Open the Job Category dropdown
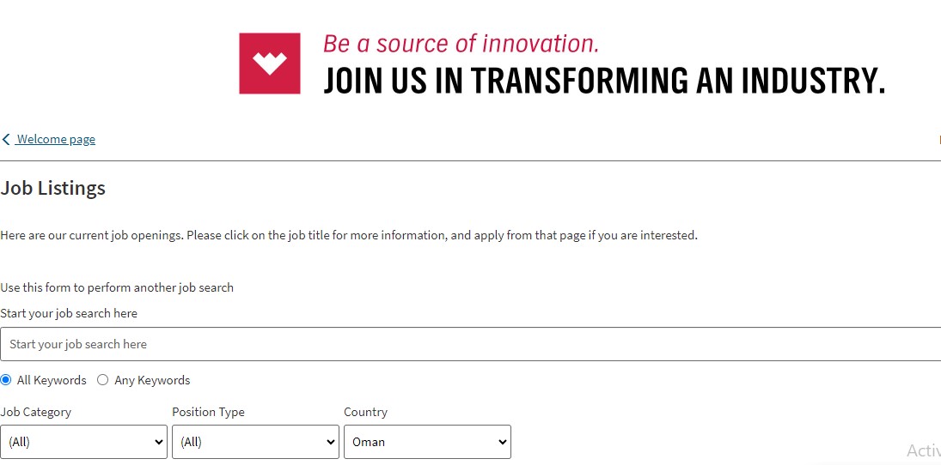The height and width of the screenshot is (465, 941). coord(83,442)
